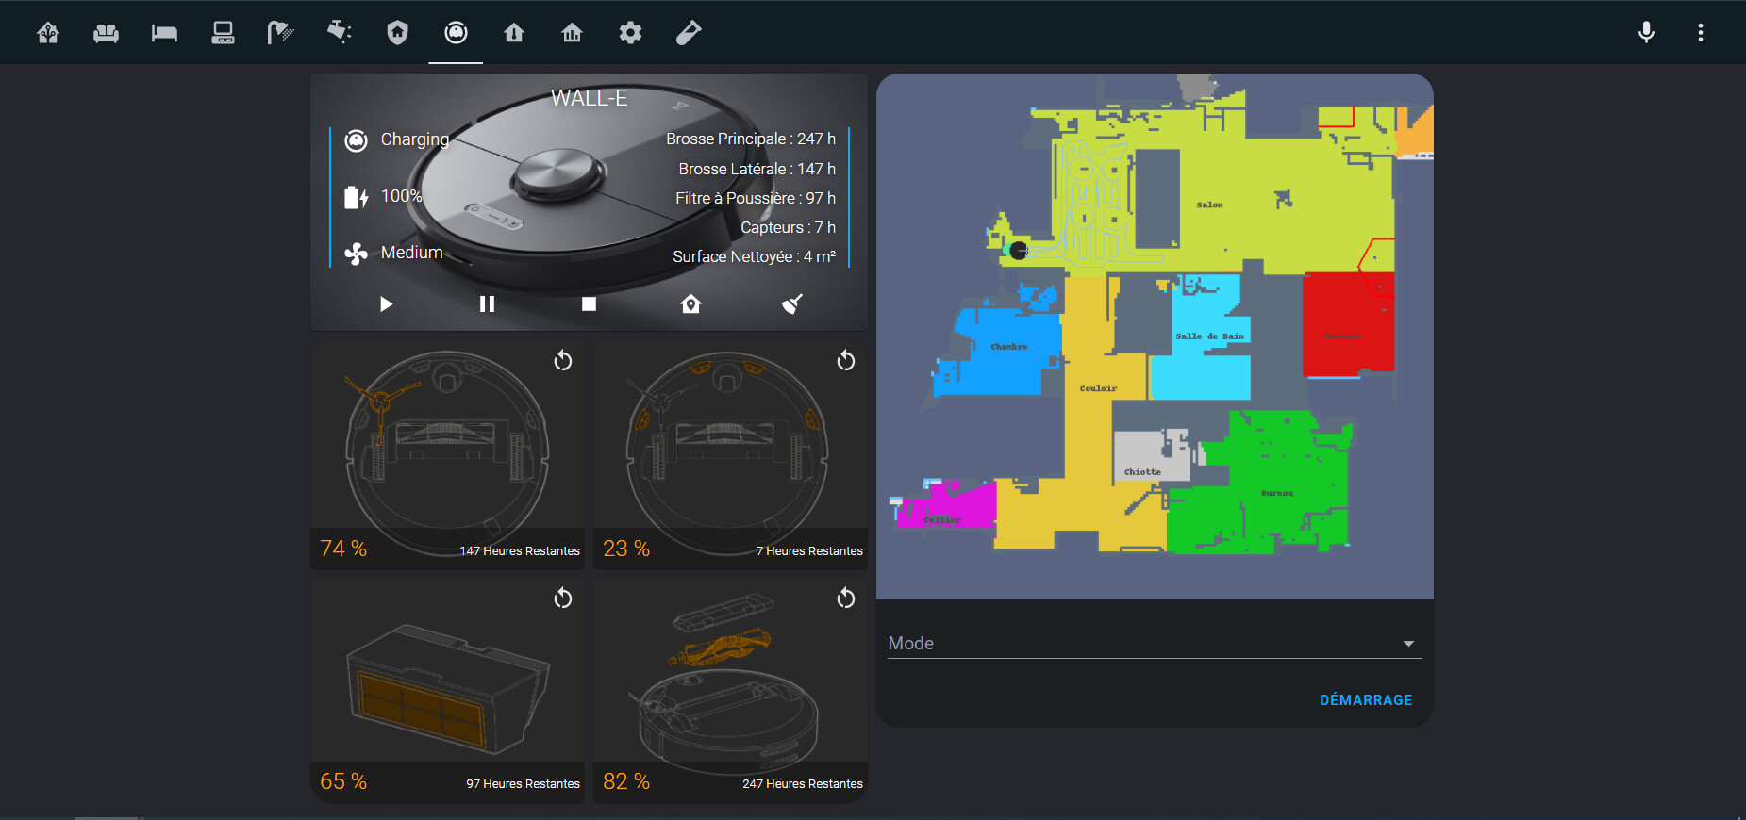
Task: Click Brosse Principale : 247 h text
Action: (751, 139)
